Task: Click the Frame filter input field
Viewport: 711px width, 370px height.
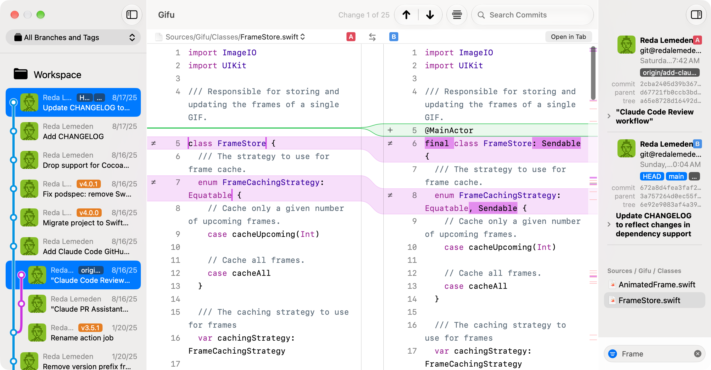Action: [654, 354]
